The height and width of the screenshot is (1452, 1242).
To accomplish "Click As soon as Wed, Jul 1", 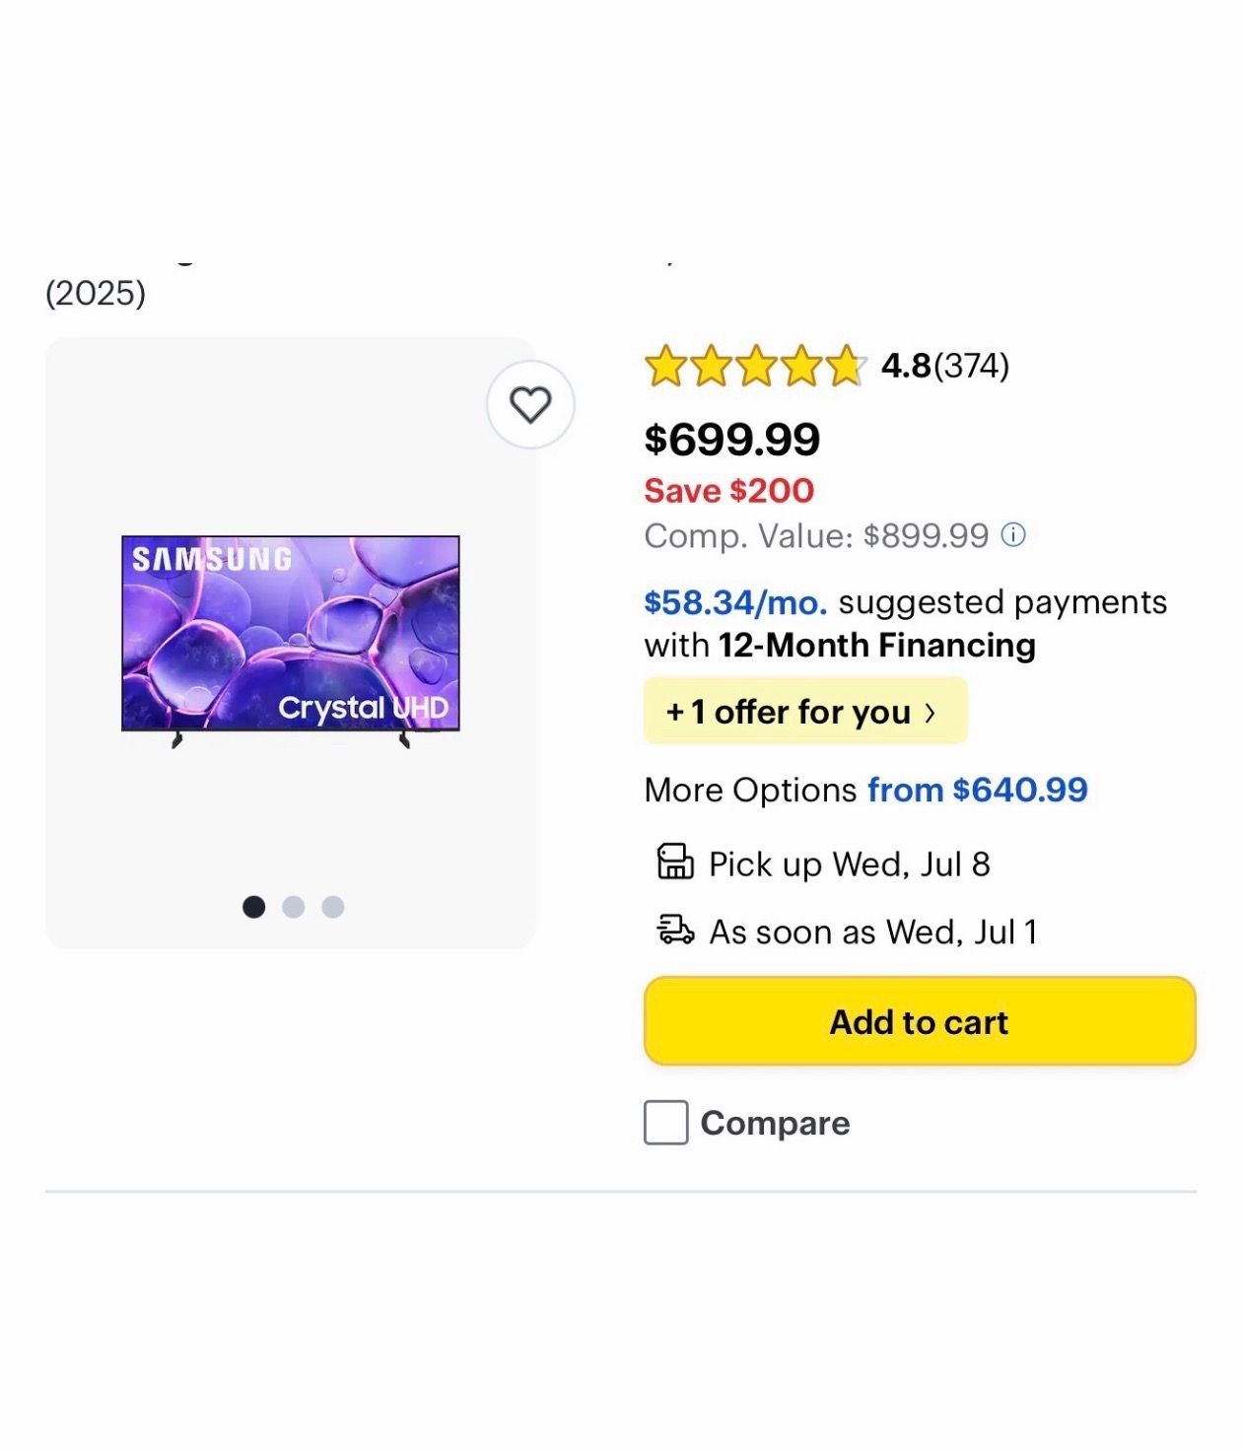I will pos(873,932).
